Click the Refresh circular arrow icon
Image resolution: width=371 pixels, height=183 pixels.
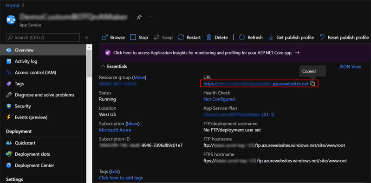pyautogui.click(x=242, y=38)
